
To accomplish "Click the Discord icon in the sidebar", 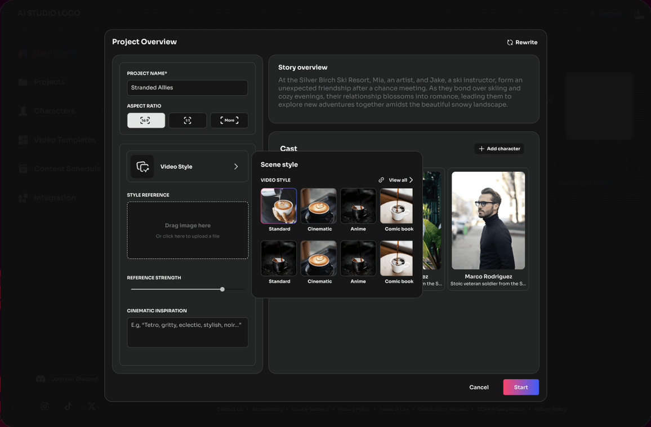I will (x=41, y=379).
